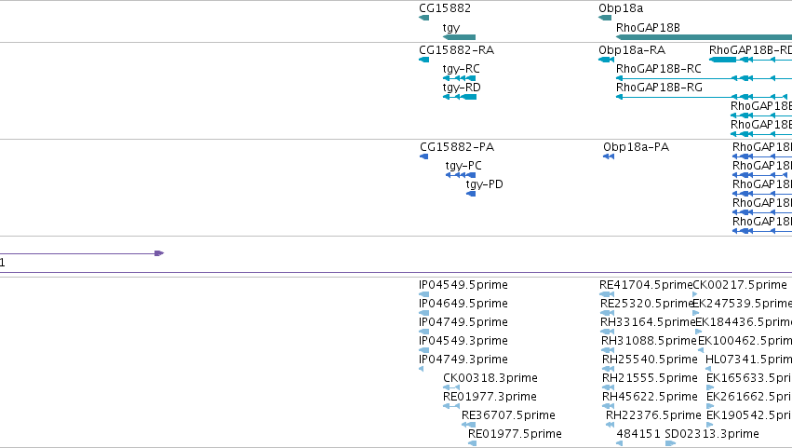Select EST RE01977.5prime
Viewport: 792px width, 448px height.
click(x=516, y=434)
